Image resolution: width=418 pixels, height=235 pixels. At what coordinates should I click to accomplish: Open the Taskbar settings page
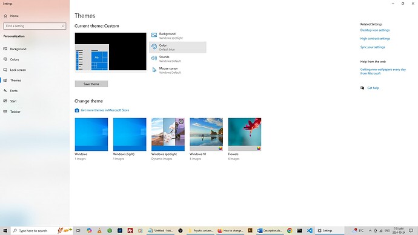tap(35, 111)
